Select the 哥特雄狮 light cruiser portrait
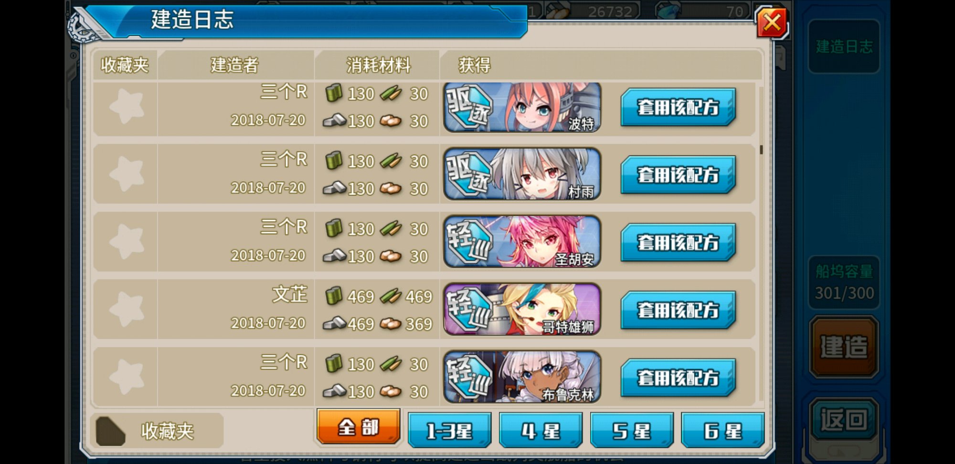 pyautogui.click(x=522, y=309)
